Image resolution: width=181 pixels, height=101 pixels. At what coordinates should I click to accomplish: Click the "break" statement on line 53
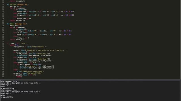(x=19, y=77)
